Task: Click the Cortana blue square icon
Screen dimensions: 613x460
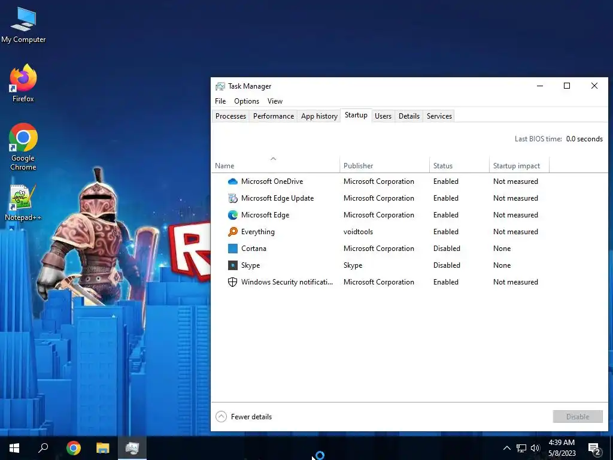Action: pyautogui.click(x=233, y=249)
